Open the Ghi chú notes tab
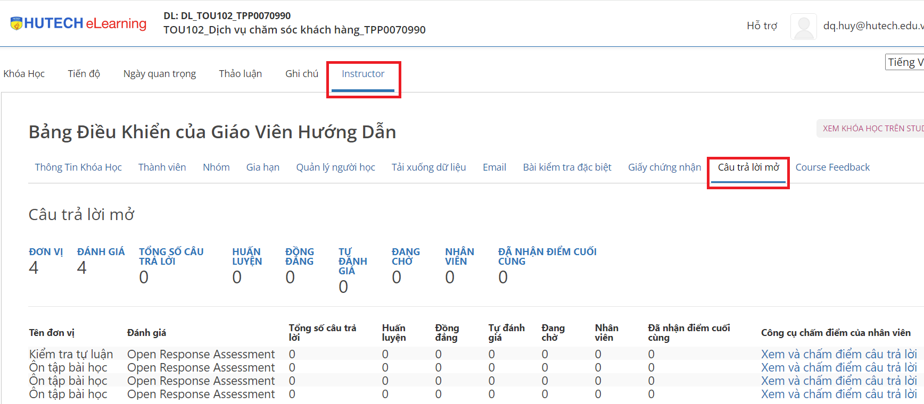 [301, 74]
